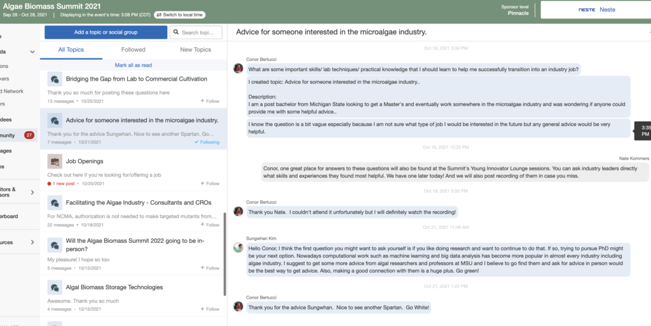The height and width of the screenshot is (326, 651).
Task: Click the magnifier icon in the search box
Action: tap(176, 32)
